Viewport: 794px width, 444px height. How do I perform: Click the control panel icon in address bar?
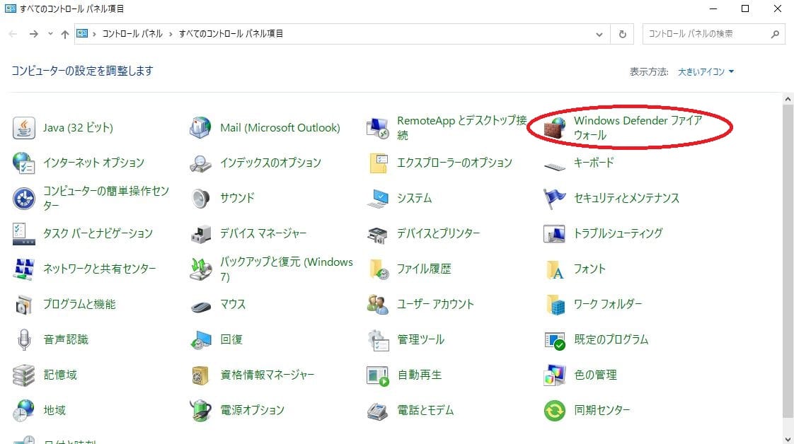(x=82, y=33)
